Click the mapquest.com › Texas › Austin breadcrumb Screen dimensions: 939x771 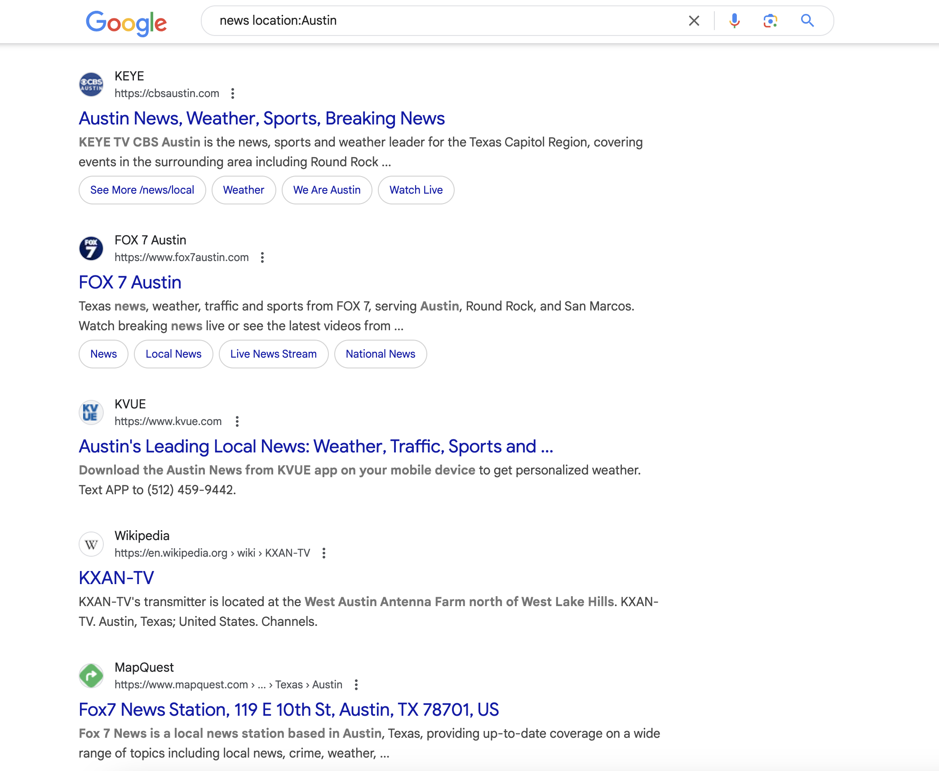click(x=228, y=685)
